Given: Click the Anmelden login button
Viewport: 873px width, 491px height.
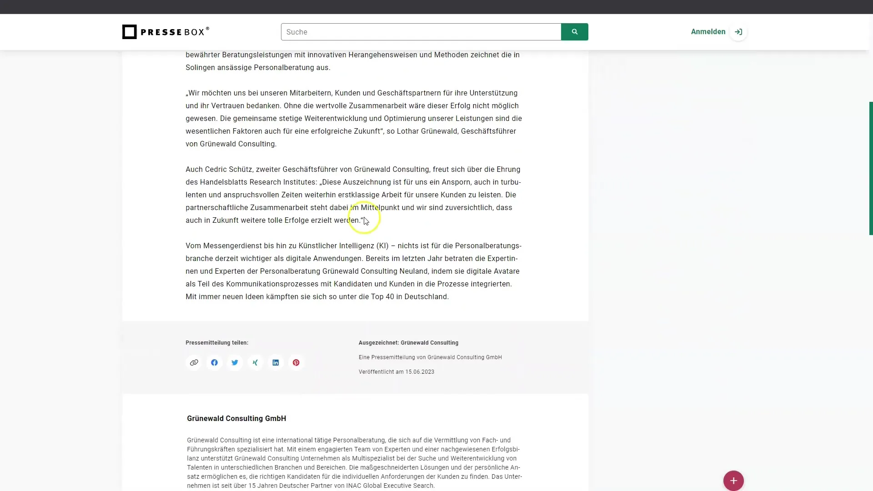Looking at the screenshot, I should (717, 32).
